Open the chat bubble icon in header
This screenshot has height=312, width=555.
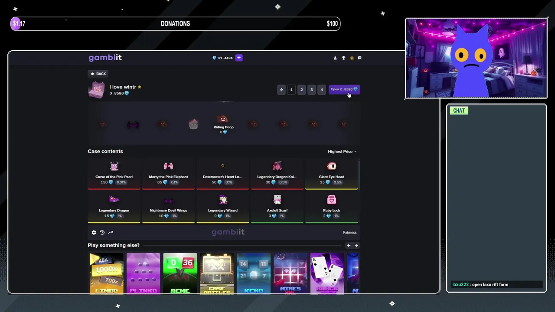coord(359,58)
